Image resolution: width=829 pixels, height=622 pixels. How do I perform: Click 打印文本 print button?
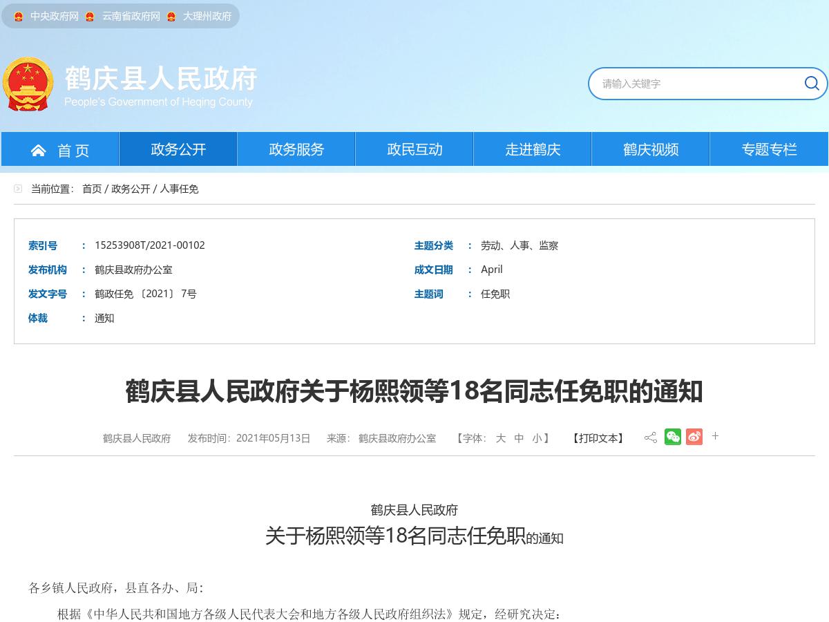click(598, 438)
